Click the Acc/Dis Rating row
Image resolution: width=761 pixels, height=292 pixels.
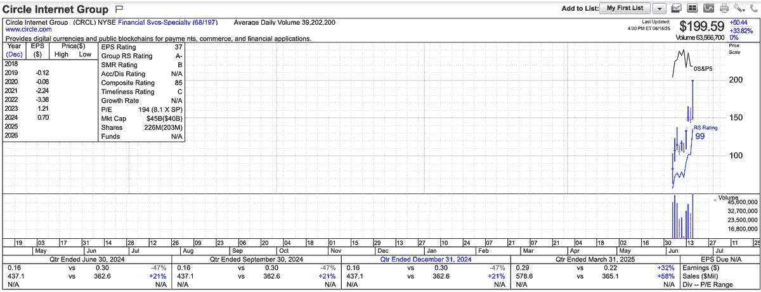coord(141,73)
